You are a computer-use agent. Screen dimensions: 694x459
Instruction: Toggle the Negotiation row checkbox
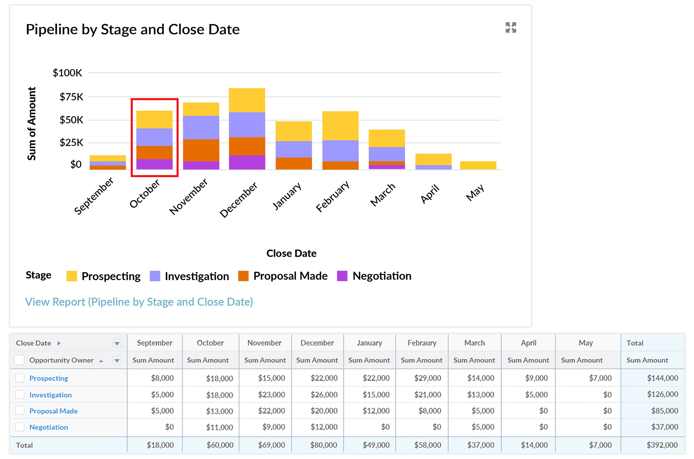click(20, 427)
